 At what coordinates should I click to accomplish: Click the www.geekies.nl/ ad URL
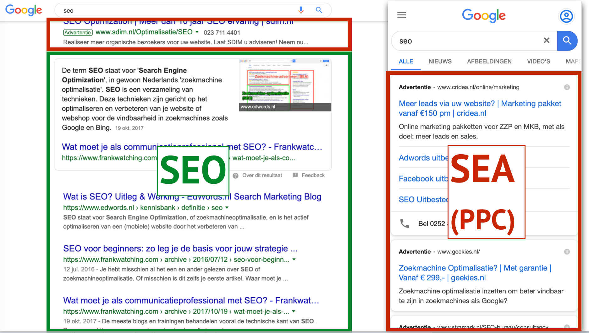click(x=459, y=252)
